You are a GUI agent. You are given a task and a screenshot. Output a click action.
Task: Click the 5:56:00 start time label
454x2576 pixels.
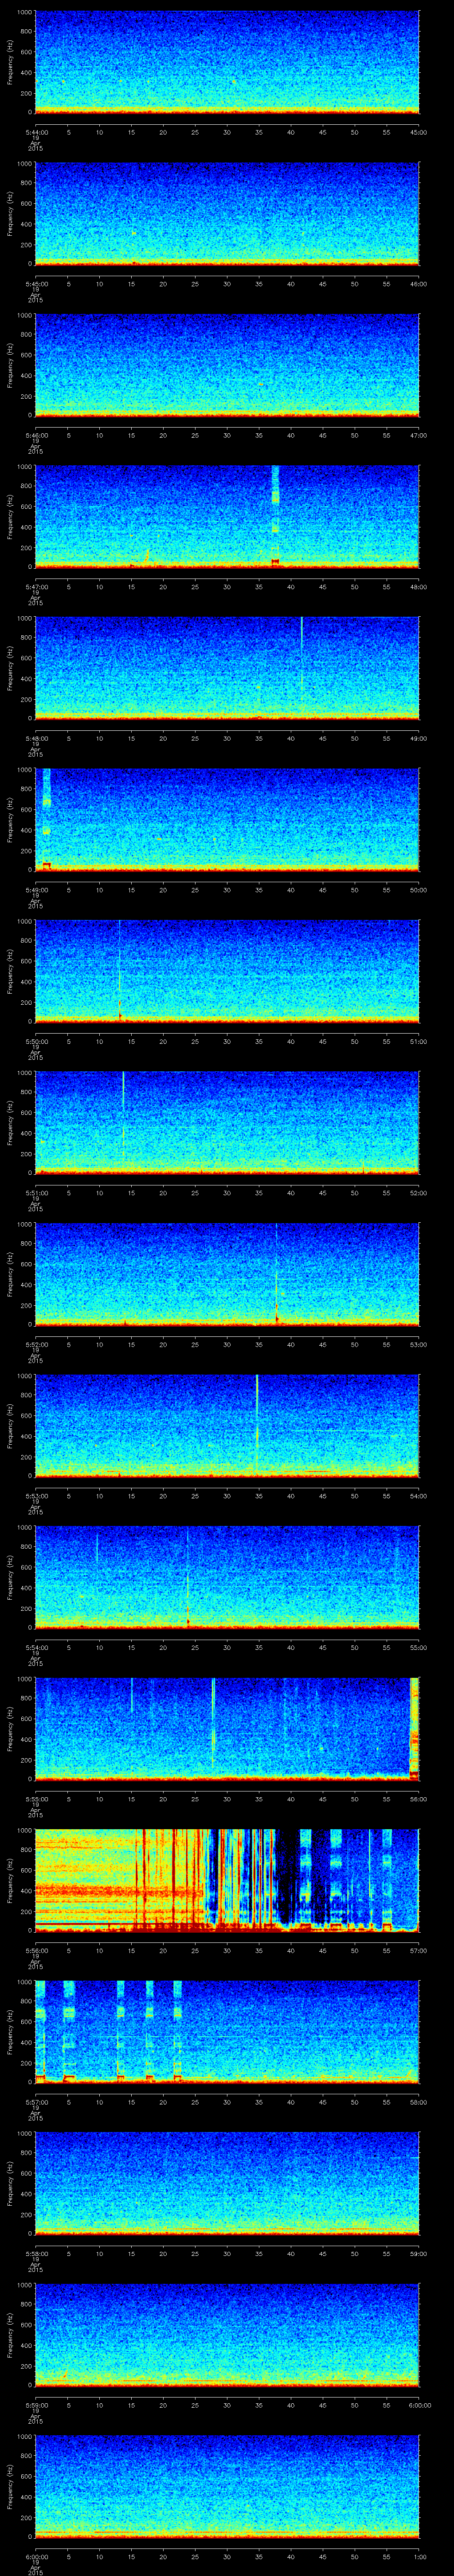coord(36,1950)
